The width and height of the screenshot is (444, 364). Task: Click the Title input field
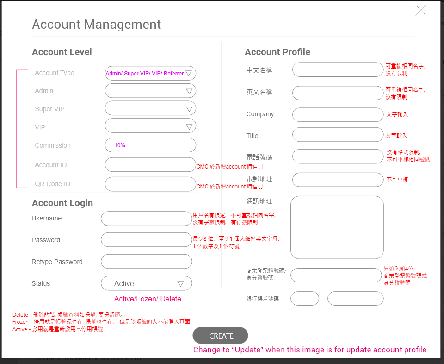click(x=338, y=135)
